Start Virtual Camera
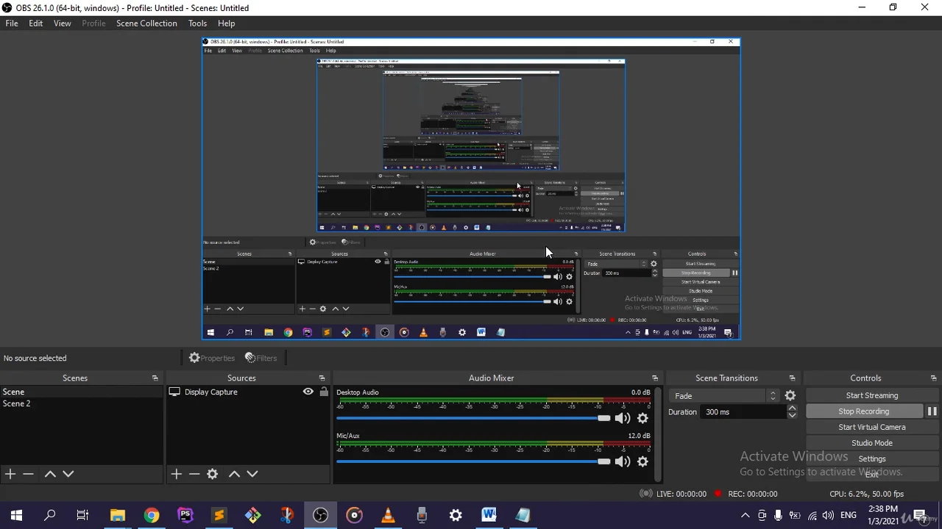This screenshot has width=942, height=529. click(872, 427)
